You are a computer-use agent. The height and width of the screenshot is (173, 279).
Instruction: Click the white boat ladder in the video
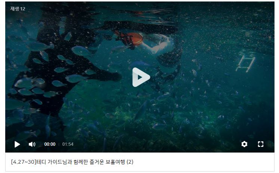click(x=246, y=63)
